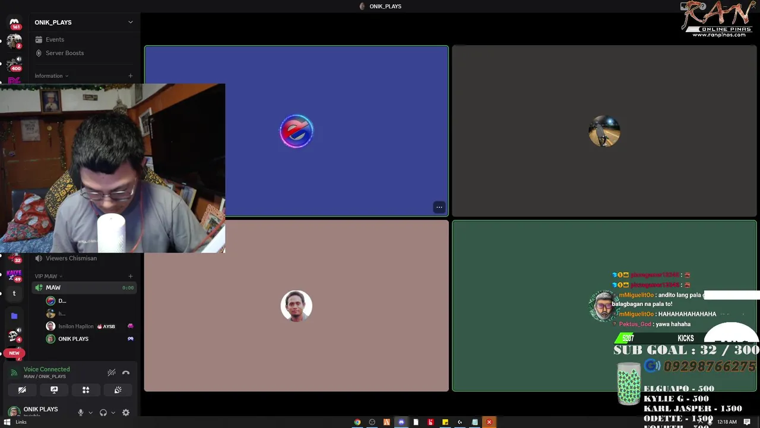Open ONIK_PLAYS server menu chevron

[x=131, y=22]
